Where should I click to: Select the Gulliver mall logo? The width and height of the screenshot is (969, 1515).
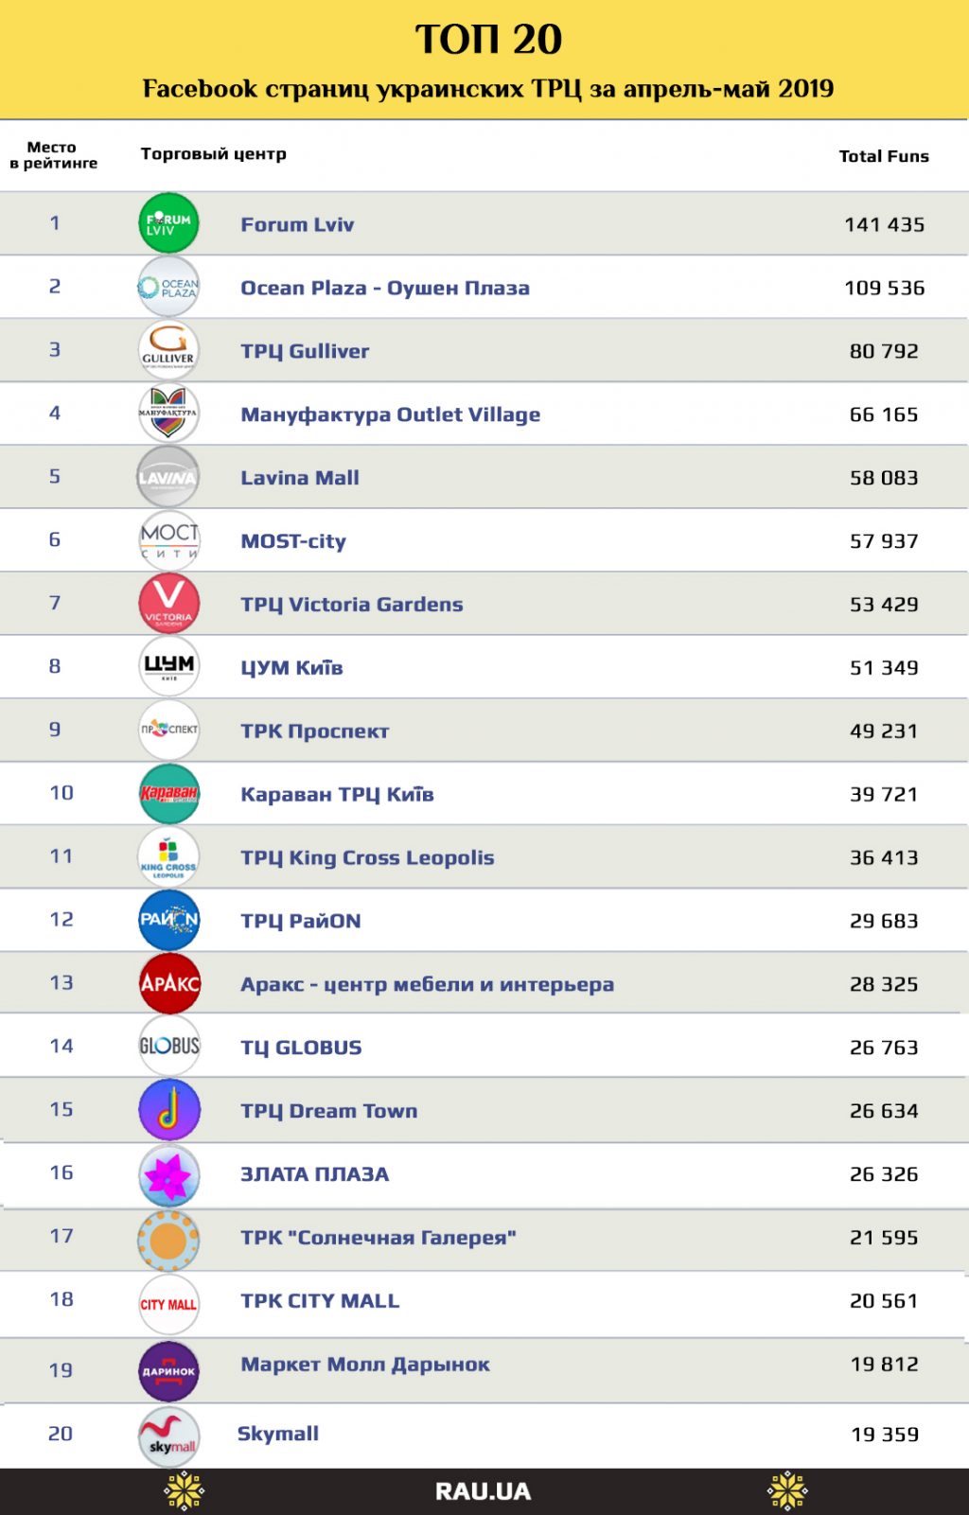point(168,350)
